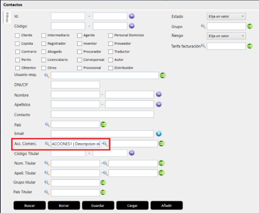
Task: Click the green list icon next to Grupo
Action: [x=250, y=27]
